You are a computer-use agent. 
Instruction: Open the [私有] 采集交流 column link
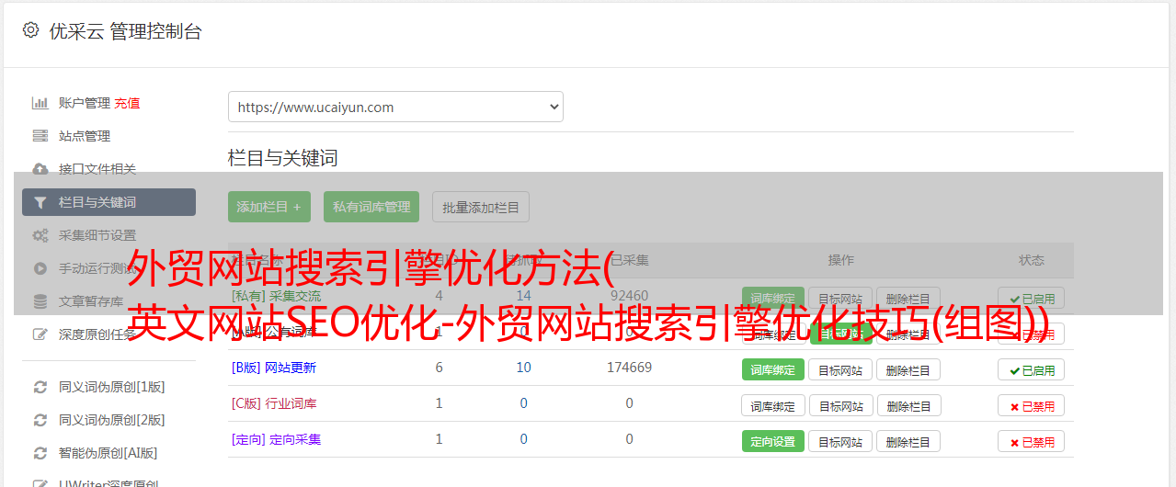[276, 296]
